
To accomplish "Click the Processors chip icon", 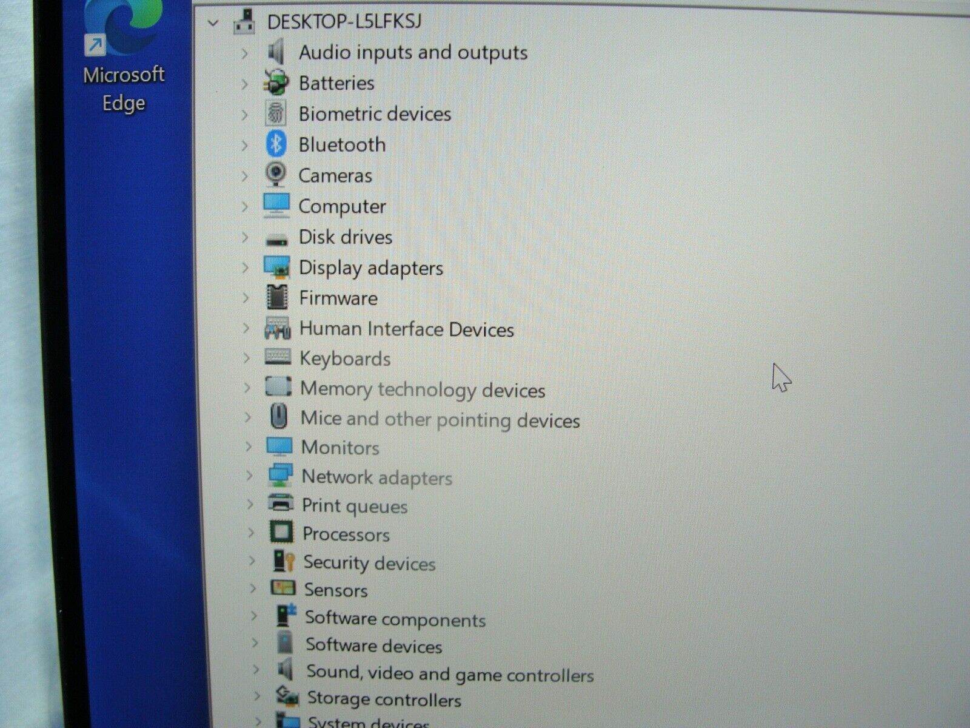I will click(281, 534).
